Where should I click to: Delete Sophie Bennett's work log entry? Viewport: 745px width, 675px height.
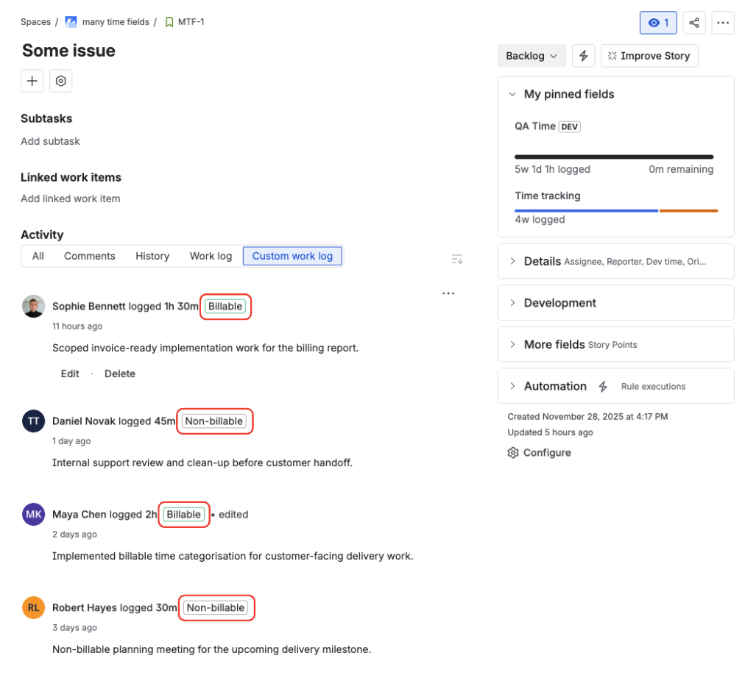[x=119, y=374]
